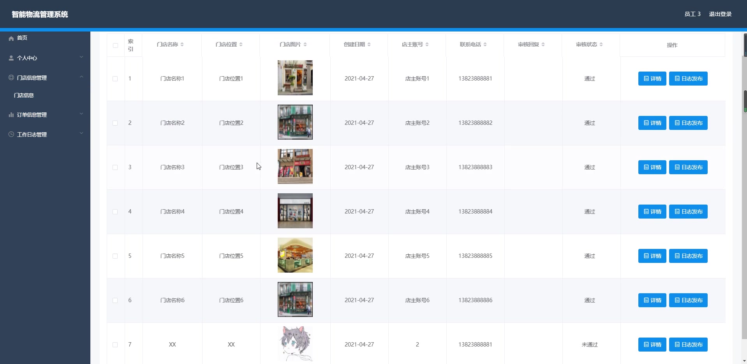The width and height of the screenshot is (747, 364).
Task: Click the 门店信息管理 sidebar icon
Action: click(x=11, y=77)
